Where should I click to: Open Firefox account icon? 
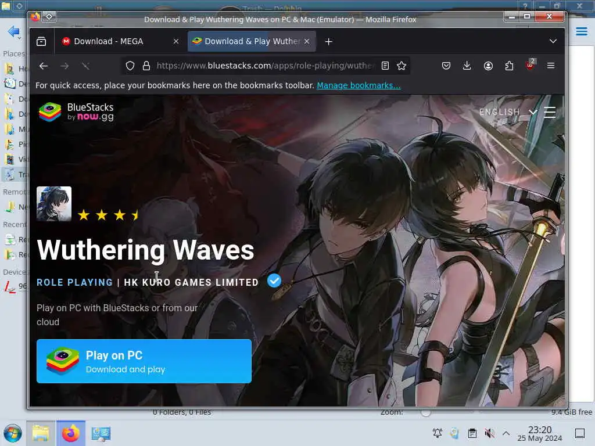pos(488,66)
